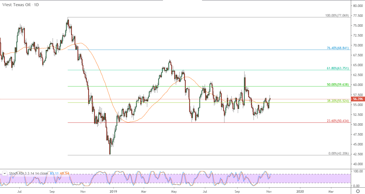
Task: Select the 0.00%(42.206) retracement label
Action: [x=339, y=153]
